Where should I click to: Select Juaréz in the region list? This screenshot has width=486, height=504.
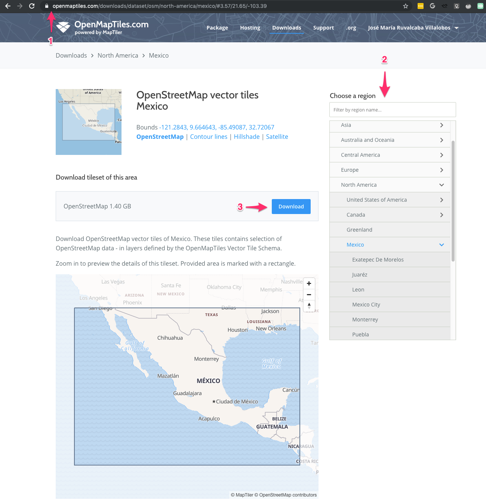[x=390, y=275]
